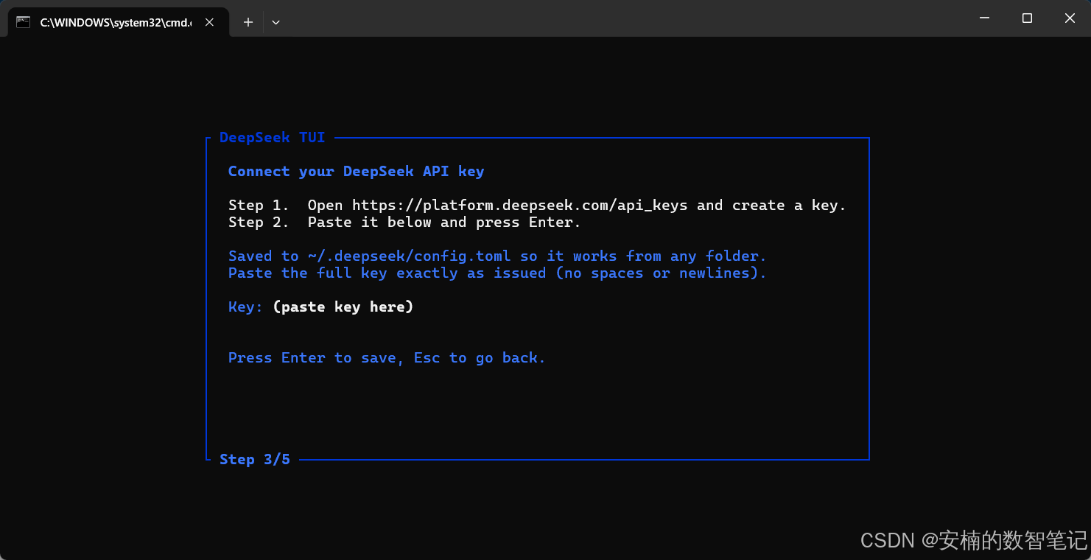Screen dimensions: 1091x560
Task: Click "Press Enter to save" hint line
Action: [387, 358]
